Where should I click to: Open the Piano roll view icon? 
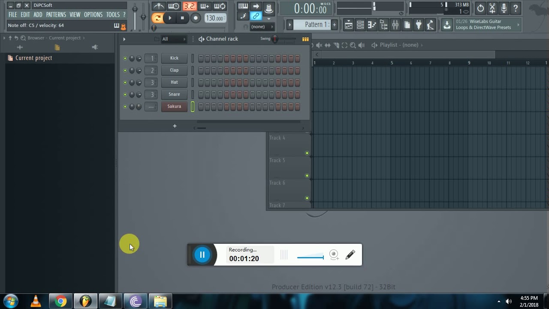(372, 25)
